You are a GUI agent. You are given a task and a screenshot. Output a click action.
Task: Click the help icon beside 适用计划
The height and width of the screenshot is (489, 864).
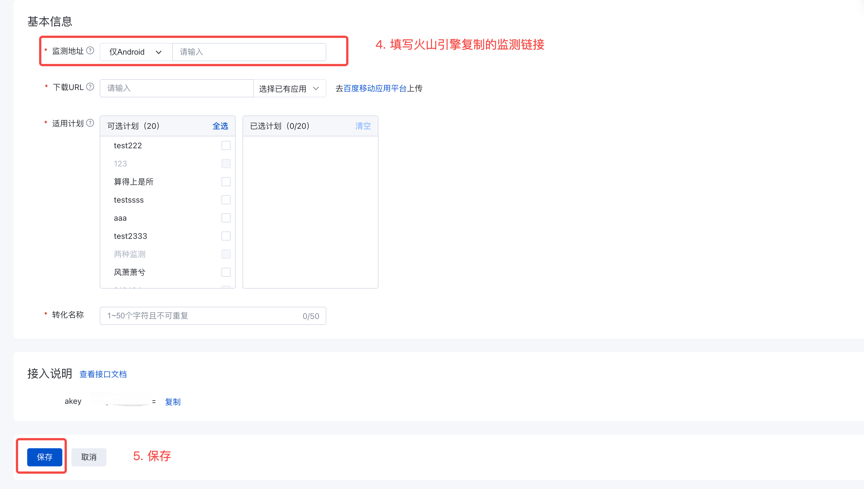click(x=90, y=123)
